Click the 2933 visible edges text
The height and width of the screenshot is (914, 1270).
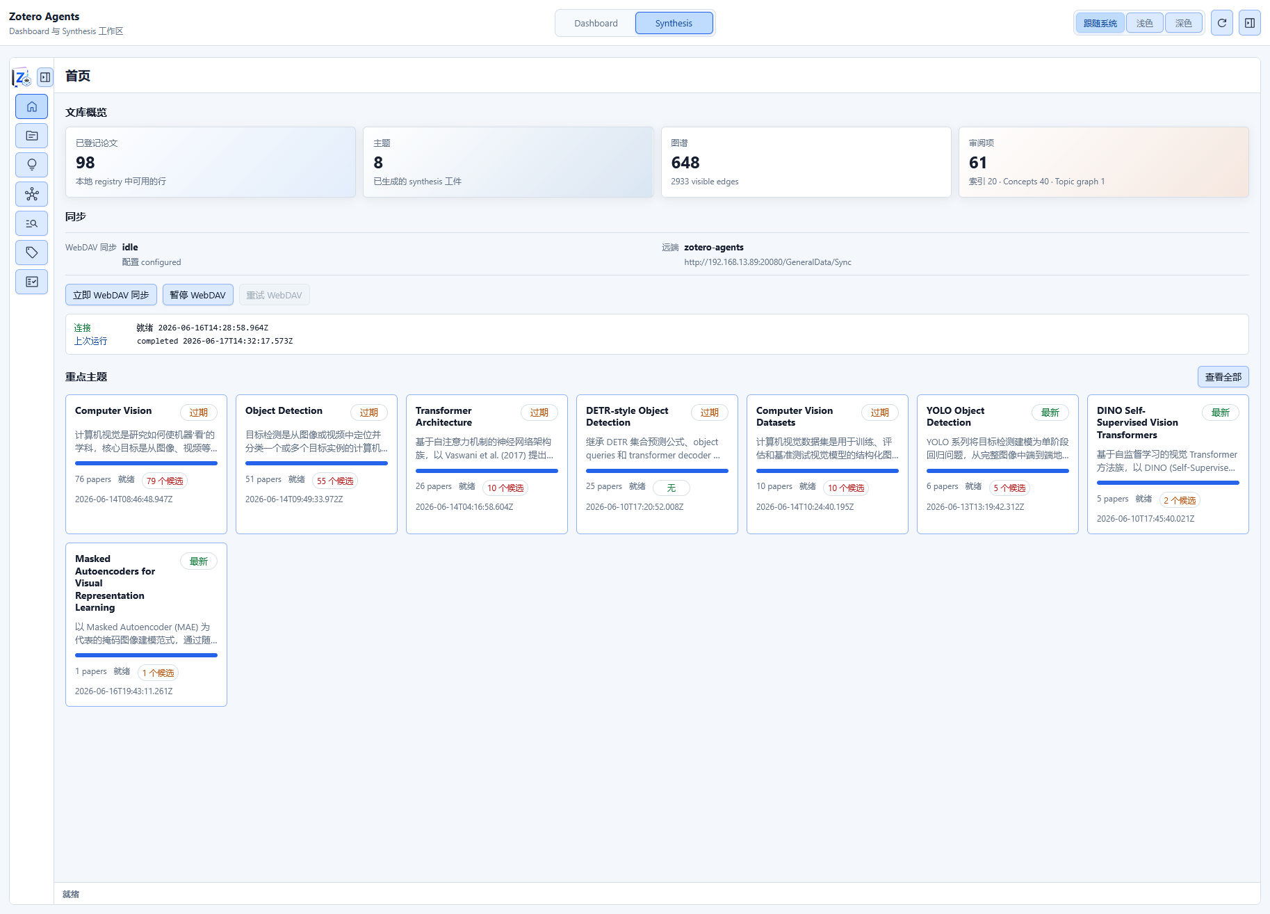(x=705, y=182)
